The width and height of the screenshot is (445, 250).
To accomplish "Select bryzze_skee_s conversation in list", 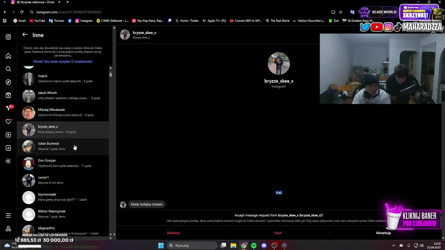I will click(x=63, y=130).
